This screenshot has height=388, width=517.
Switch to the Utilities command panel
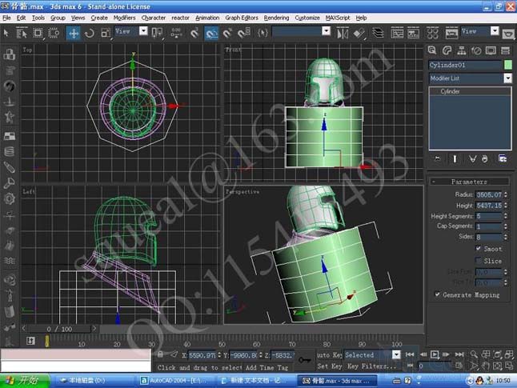click(x=505, y=50)
